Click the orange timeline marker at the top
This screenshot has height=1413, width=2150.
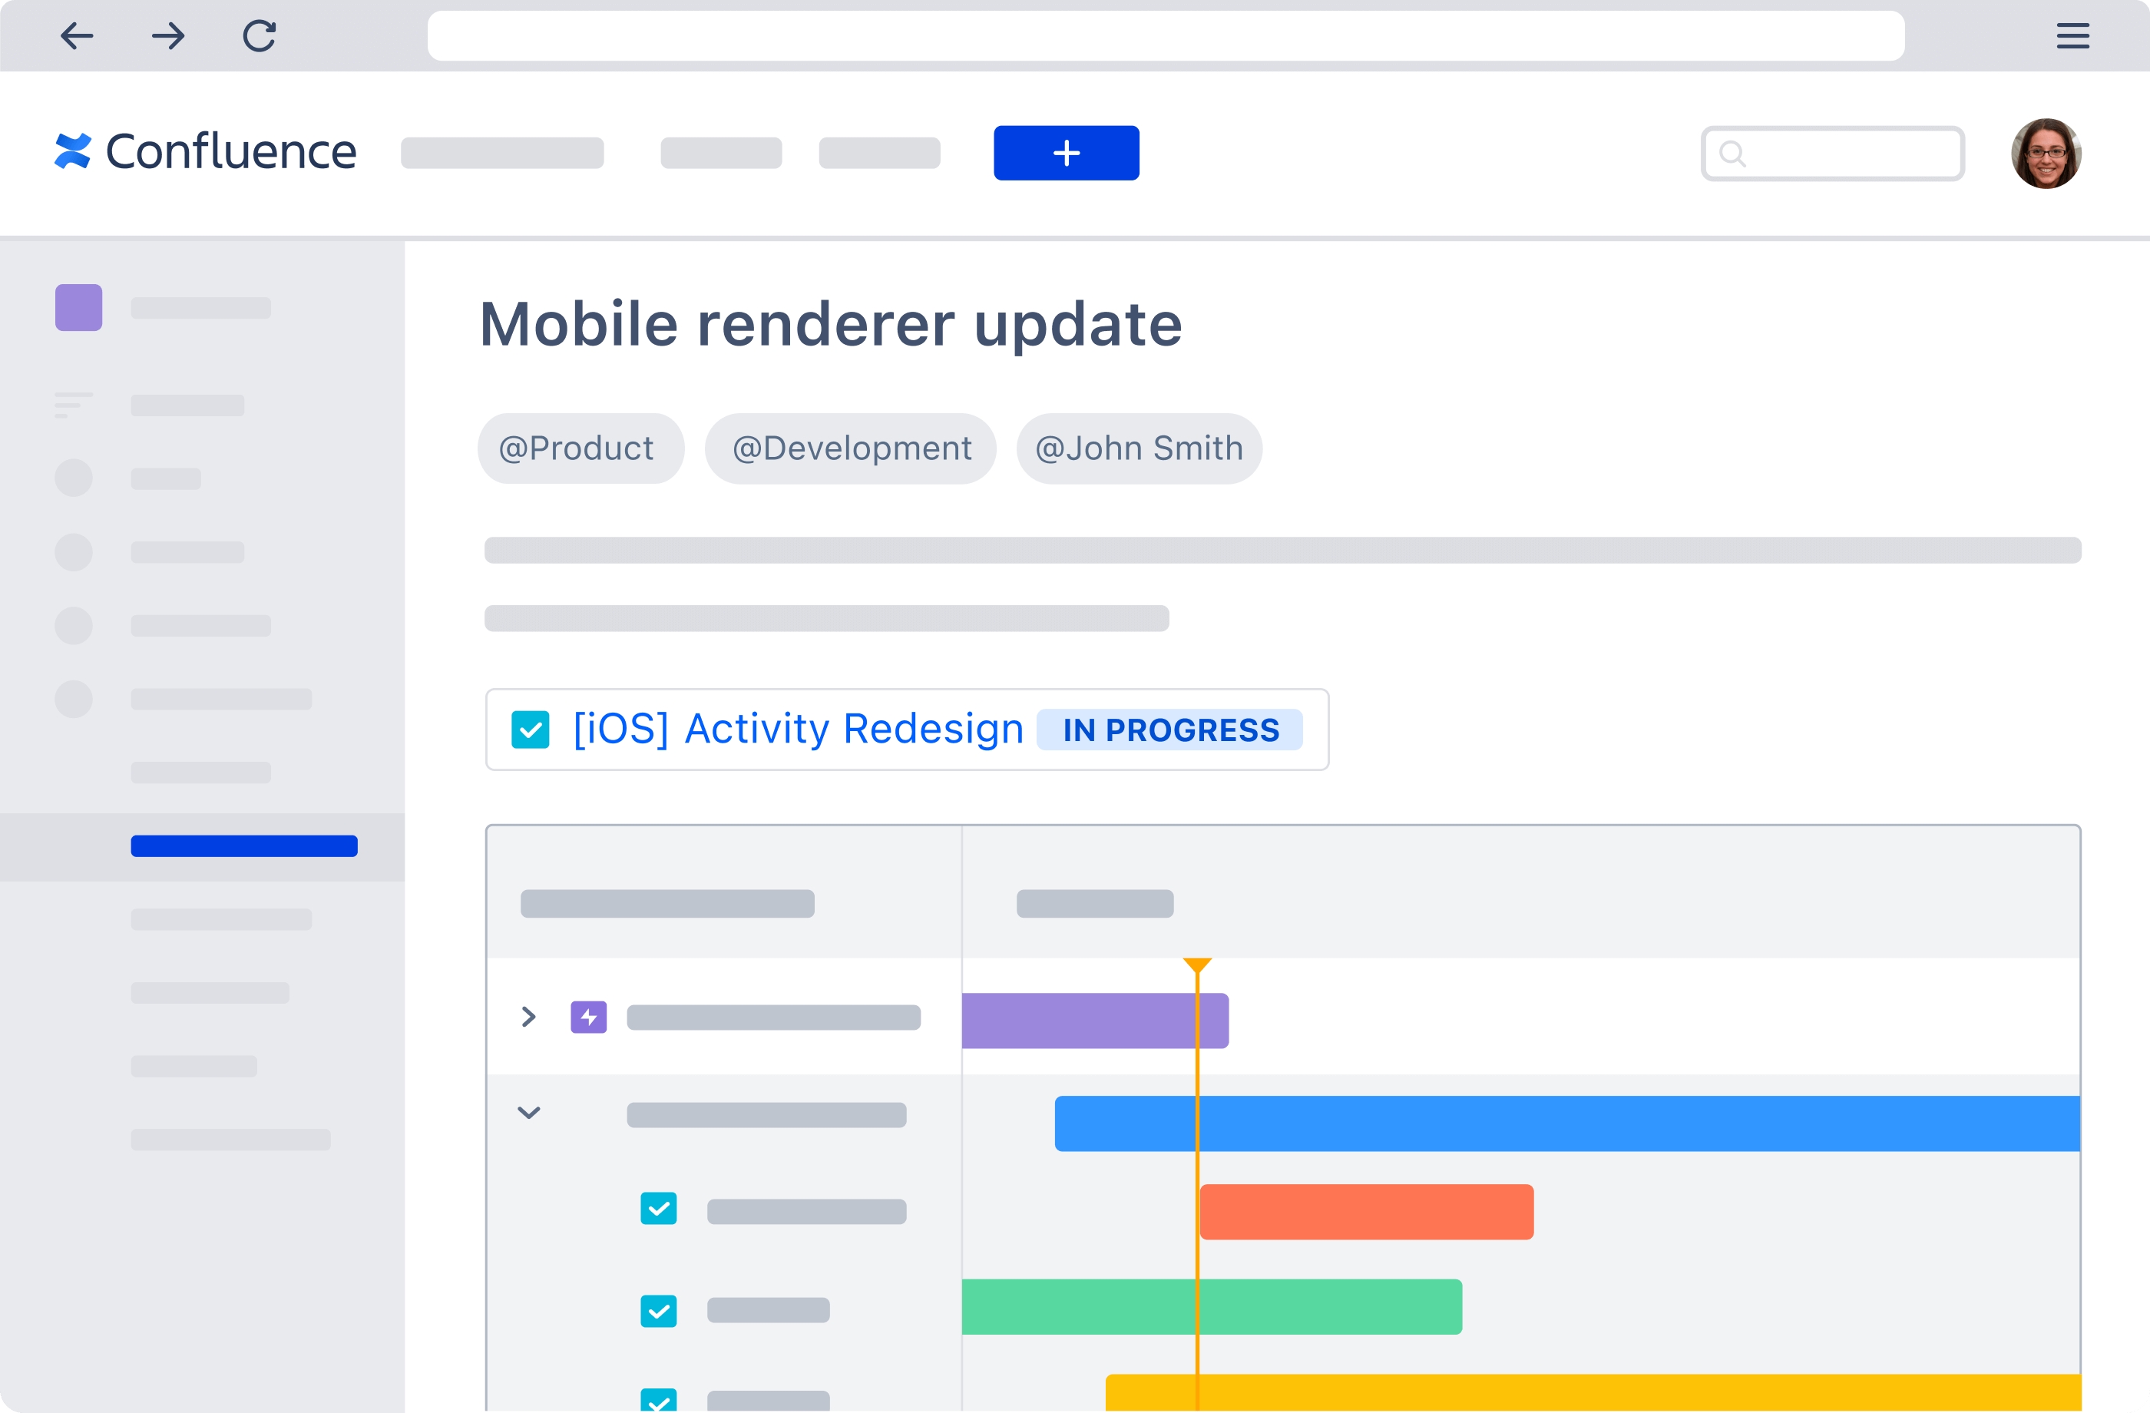1199,965
